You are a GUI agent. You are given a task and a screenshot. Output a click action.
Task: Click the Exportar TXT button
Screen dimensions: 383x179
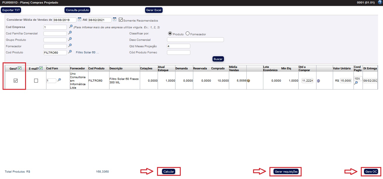point(11,10)
